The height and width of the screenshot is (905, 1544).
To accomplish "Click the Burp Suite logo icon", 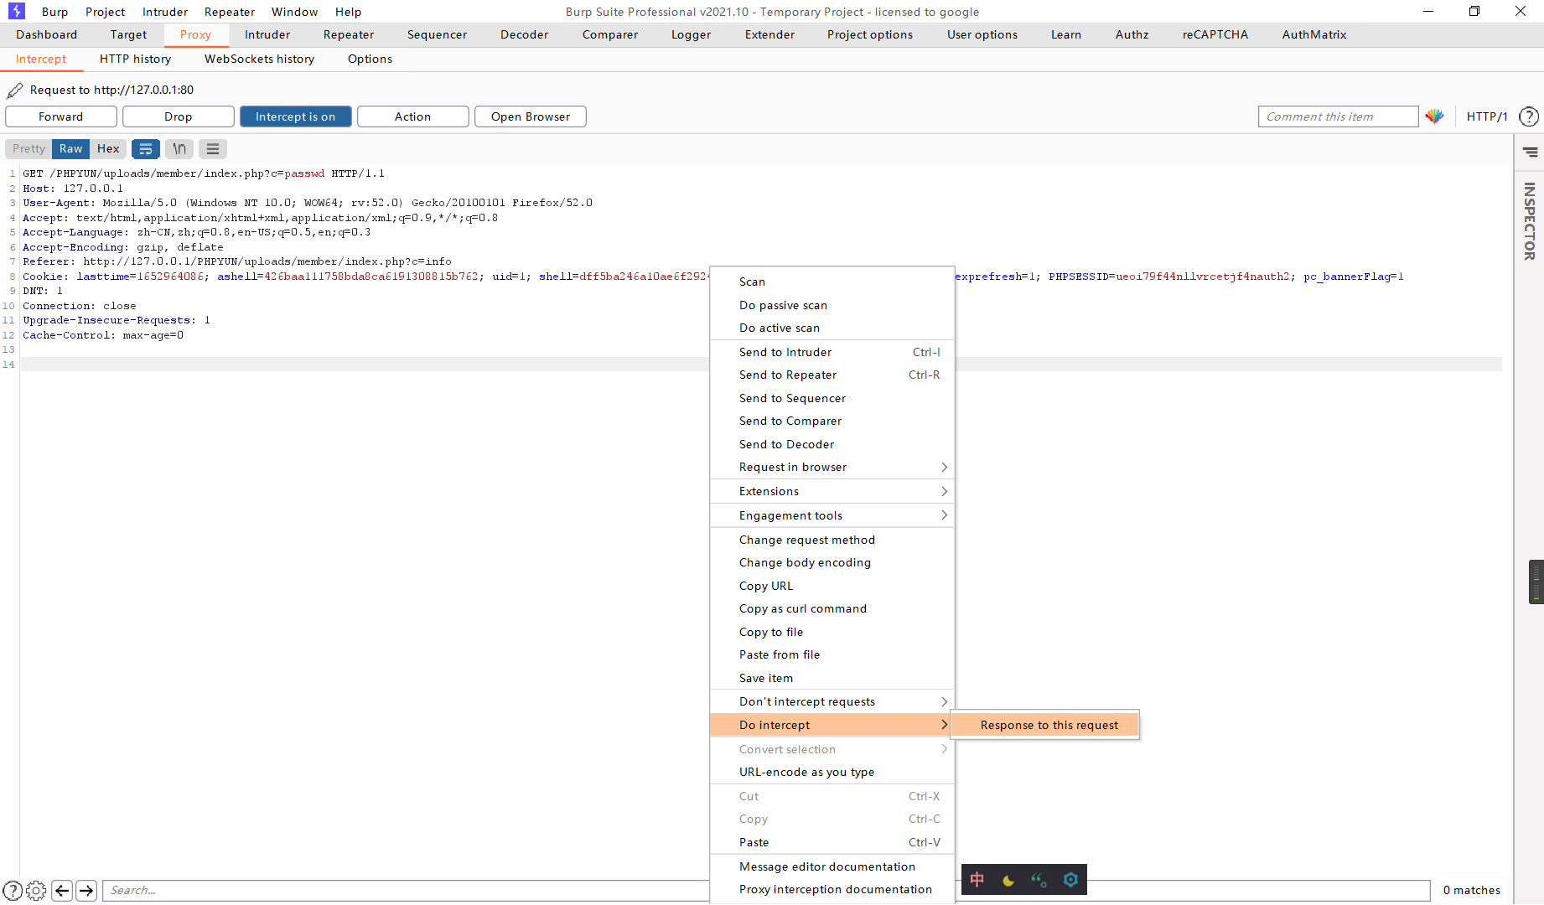I will pyautogui.click(x=16, y=11).
